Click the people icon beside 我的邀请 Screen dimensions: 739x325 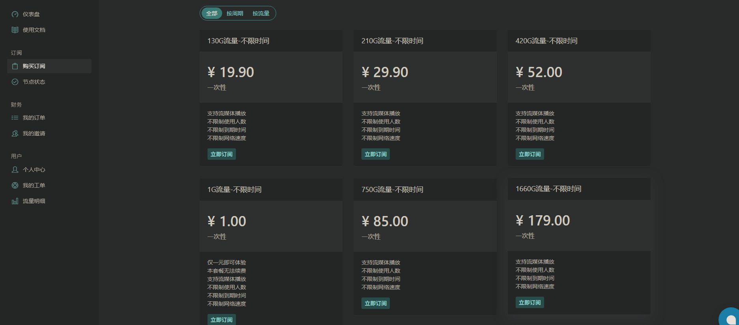pyautogui.click(x=15, y=133)
